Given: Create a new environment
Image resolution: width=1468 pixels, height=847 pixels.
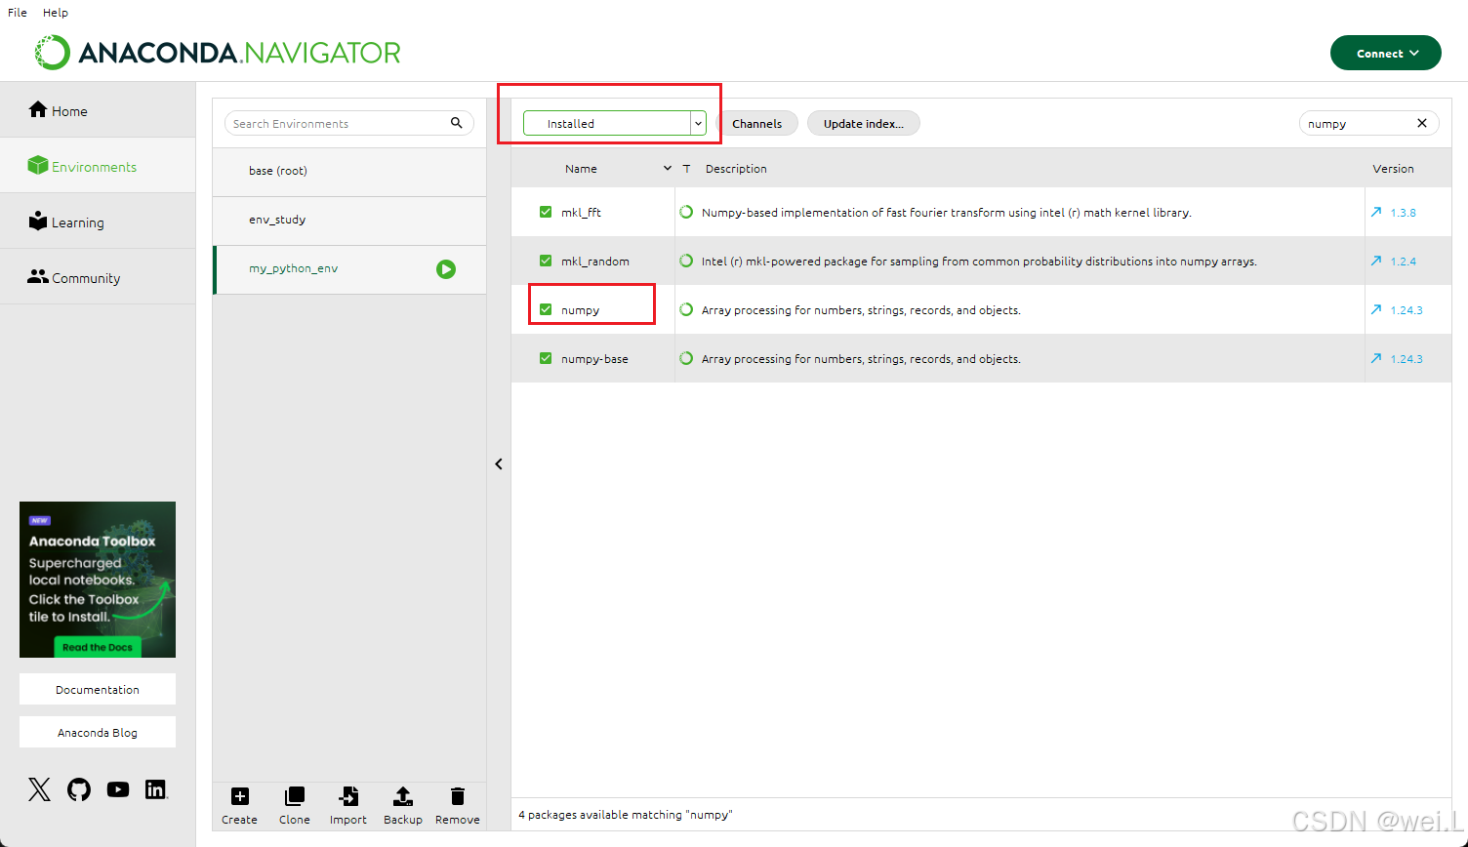Looking at the screenshot, I should [x=239, y=806].
